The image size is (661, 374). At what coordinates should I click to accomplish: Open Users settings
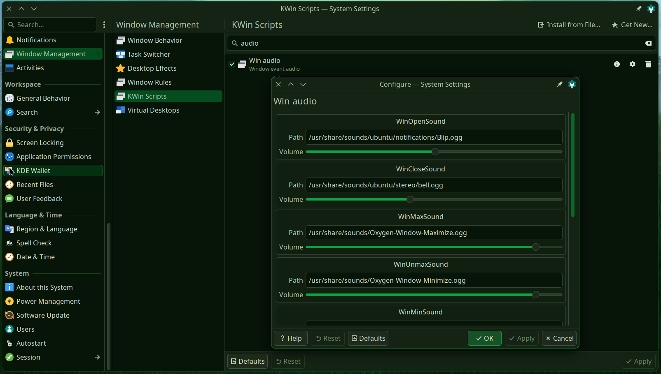(x=53, y=329)
